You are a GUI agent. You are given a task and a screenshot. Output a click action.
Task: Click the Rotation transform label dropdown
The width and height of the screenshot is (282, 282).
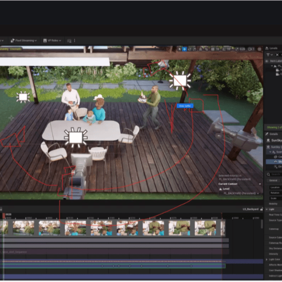coord(275,193)
